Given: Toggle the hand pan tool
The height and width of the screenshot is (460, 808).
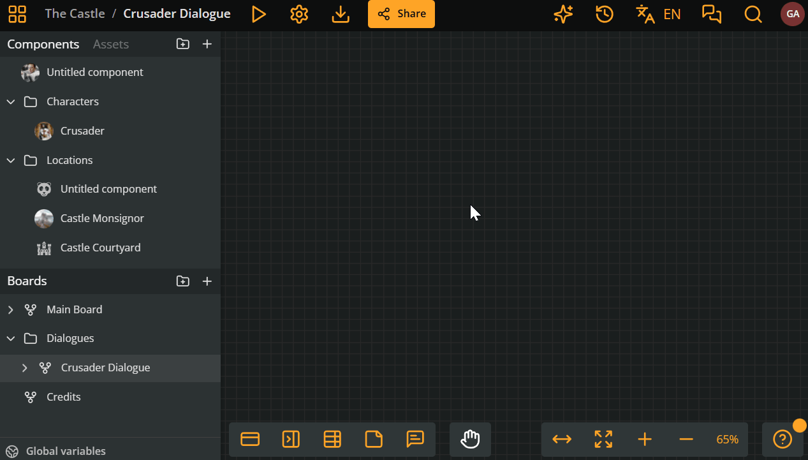Looking at the screenshot, I should [470, 439].
